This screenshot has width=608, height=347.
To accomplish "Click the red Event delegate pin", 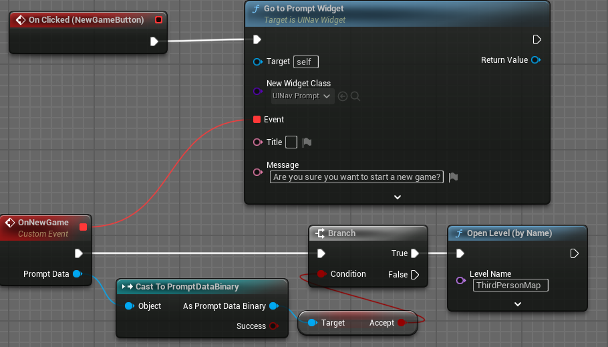I will click(257, 119).
